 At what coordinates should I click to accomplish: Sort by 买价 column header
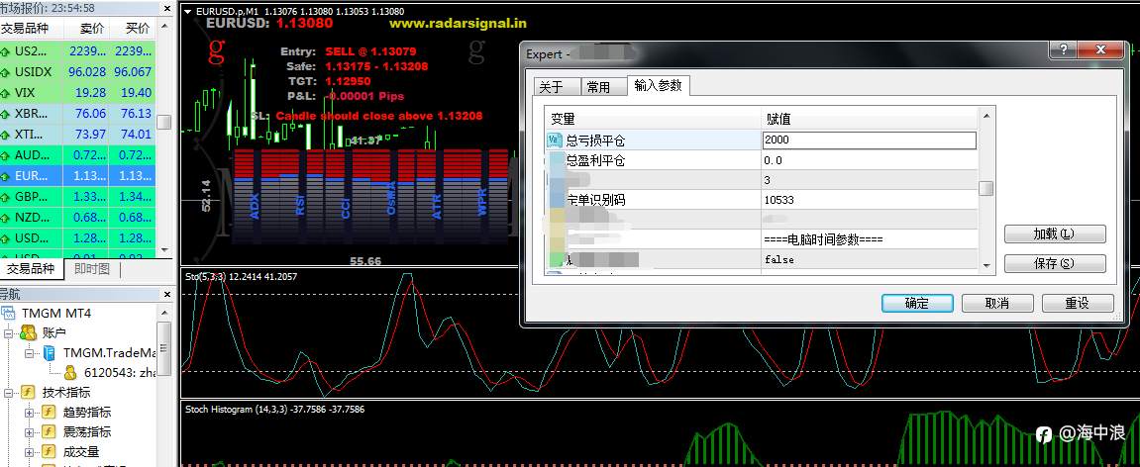tap(132, 29)
